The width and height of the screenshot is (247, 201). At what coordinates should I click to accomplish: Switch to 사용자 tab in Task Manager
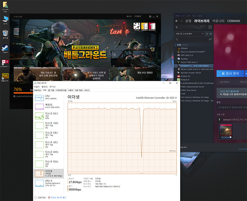pyautogui.click(x=71, y=90)
